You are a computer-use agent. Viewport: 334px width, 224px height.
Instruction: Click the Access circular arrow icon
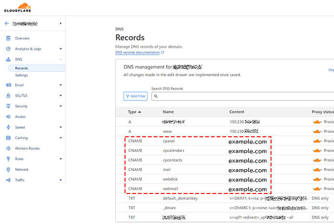coord(8,117)
